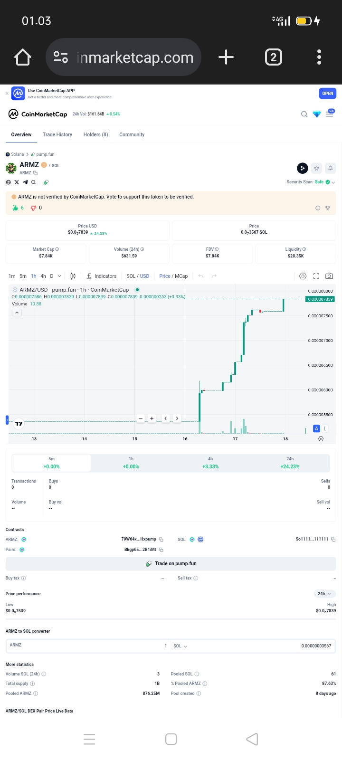Toggle auto scale A on price axis
The width and height of the screenshot is (342, 760).
coord(317,428)
